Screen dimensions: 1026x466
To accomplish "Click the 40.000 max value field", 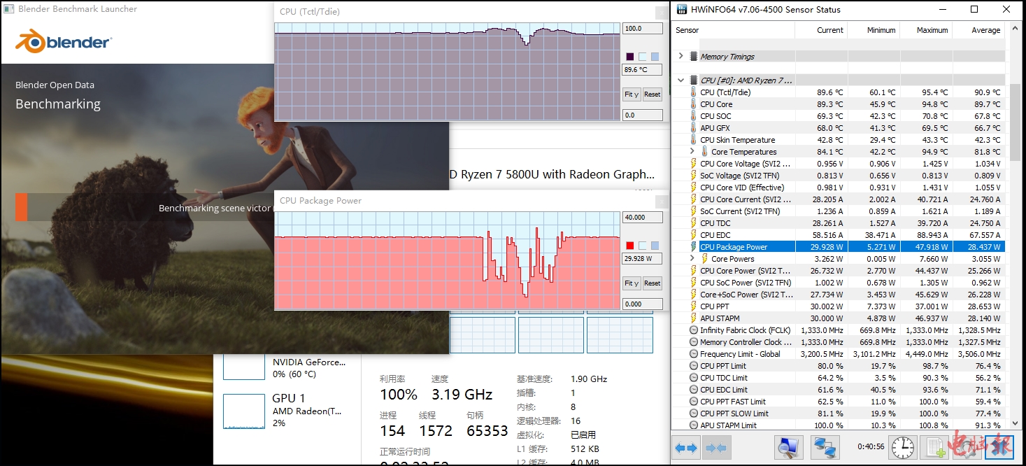I will pyautogui.click(x=641, y=218).
